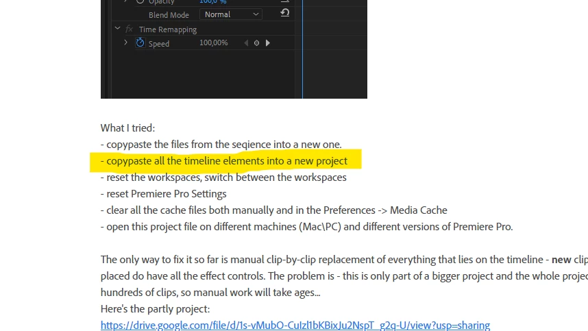Go to the previous Speed keyframe
Image resolution: width=588 pixels, height=331 pixels.
[246, 43]
